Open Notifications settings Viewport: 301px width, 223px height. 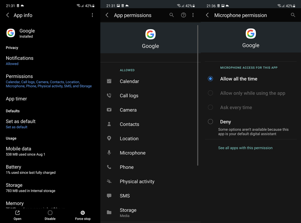pyautogui.click(x=50, y=61)
